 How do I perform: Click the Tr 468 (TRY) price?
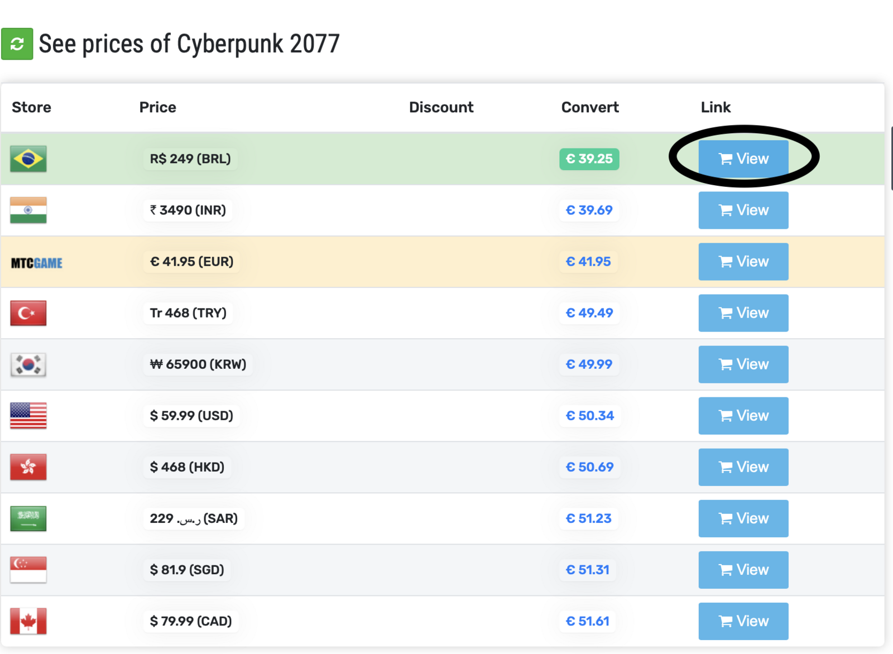[188, 313]
